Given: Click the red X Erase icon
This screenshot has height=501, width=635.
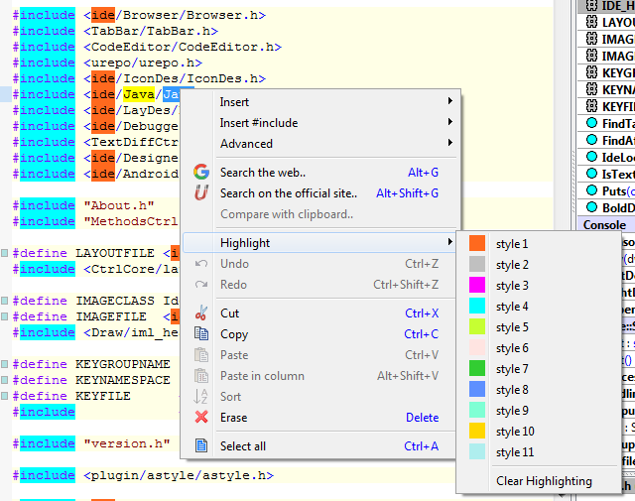Looking at the screenshot, I should pos(201,418).
